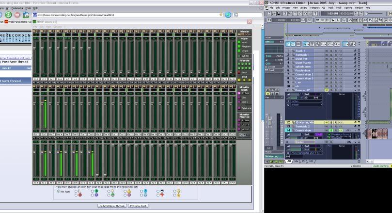Click 'User CP' forum link

[6, 68]
